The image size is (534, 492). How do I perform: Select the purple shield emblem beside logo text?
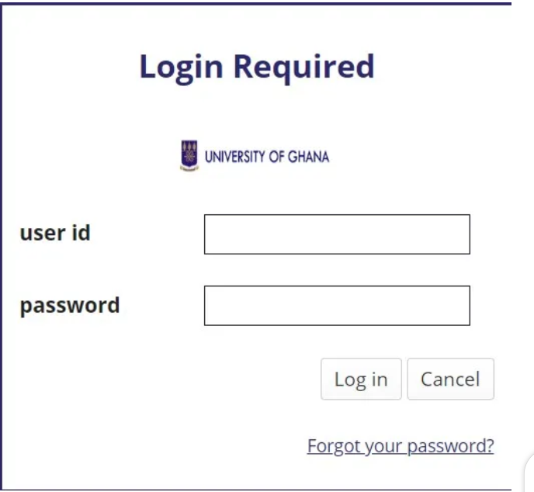189,156
